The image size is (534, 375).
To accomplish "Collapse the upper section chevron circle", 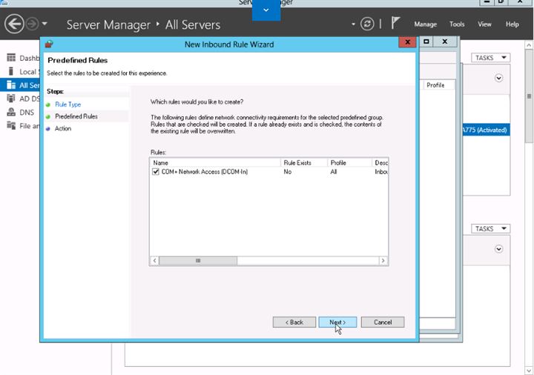I will (498, 79).
